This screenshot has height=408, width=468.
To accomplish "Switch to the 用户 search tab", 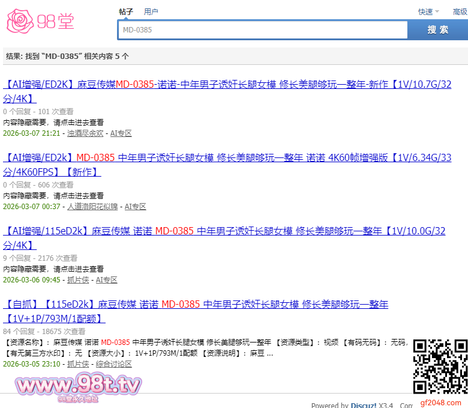I will (x=151, y=11).
